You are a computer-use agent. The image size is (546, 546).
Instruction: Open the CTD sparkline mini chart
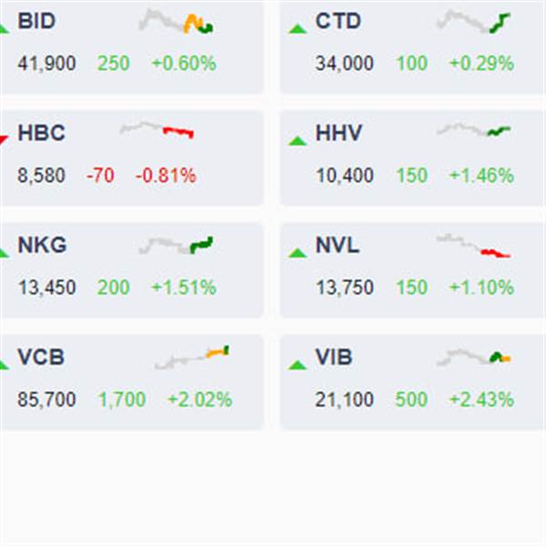pyautogui.click(x=473, y=22)
